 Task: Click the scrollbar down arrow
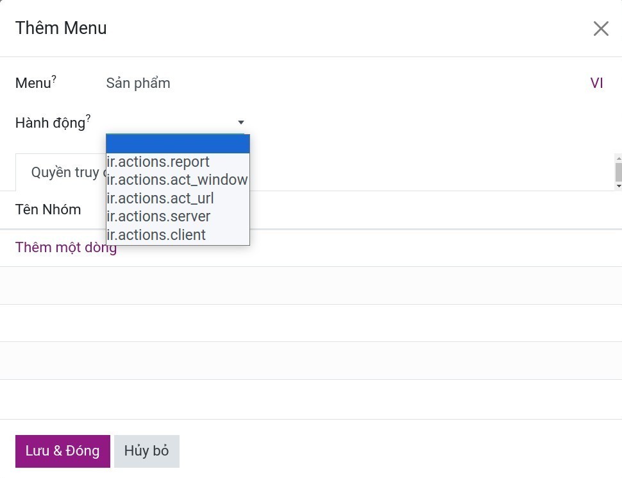tap(618, 186)
